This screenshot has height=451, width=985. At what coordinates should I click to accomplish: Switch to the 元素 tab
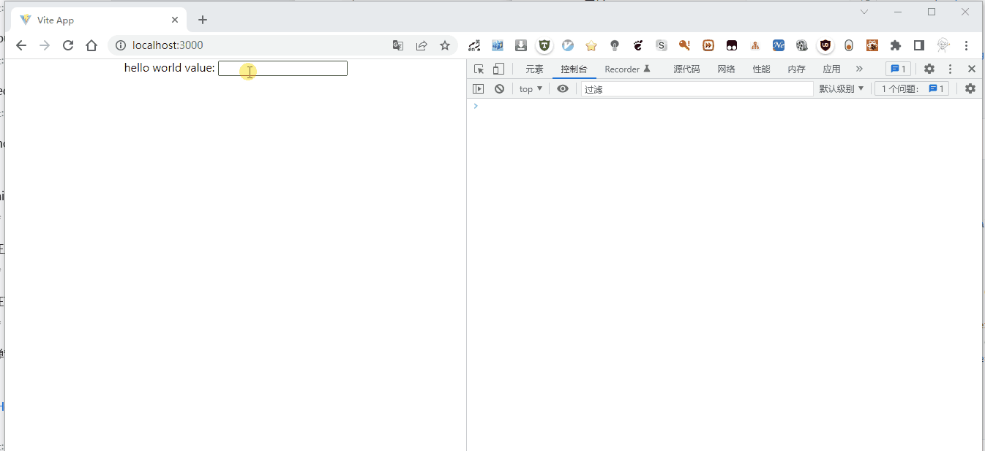coord(534,69)
